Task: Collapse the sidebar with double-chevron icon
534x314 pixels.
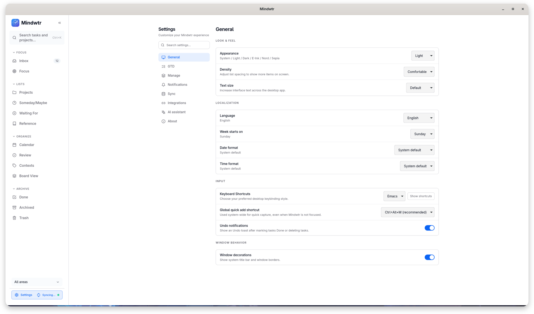Action: pos(59,23)
